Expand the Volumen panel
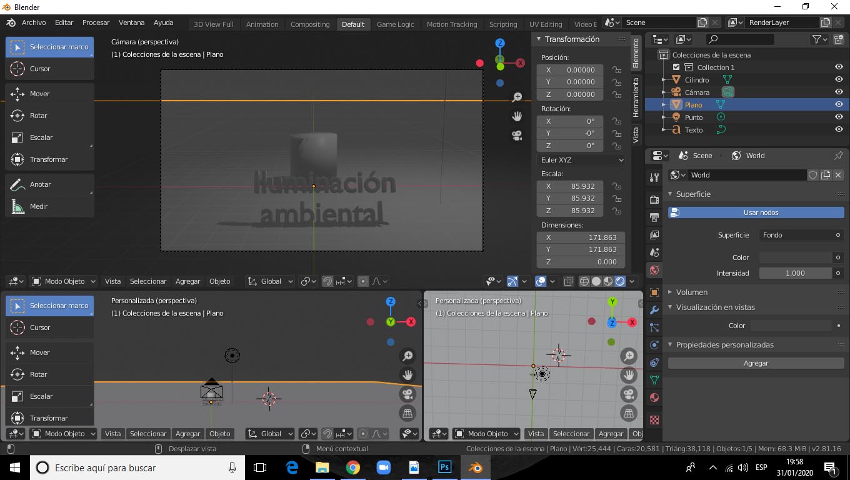Viewport: 850px width, 480px height. pyautogui.click(x=692, y=292)
